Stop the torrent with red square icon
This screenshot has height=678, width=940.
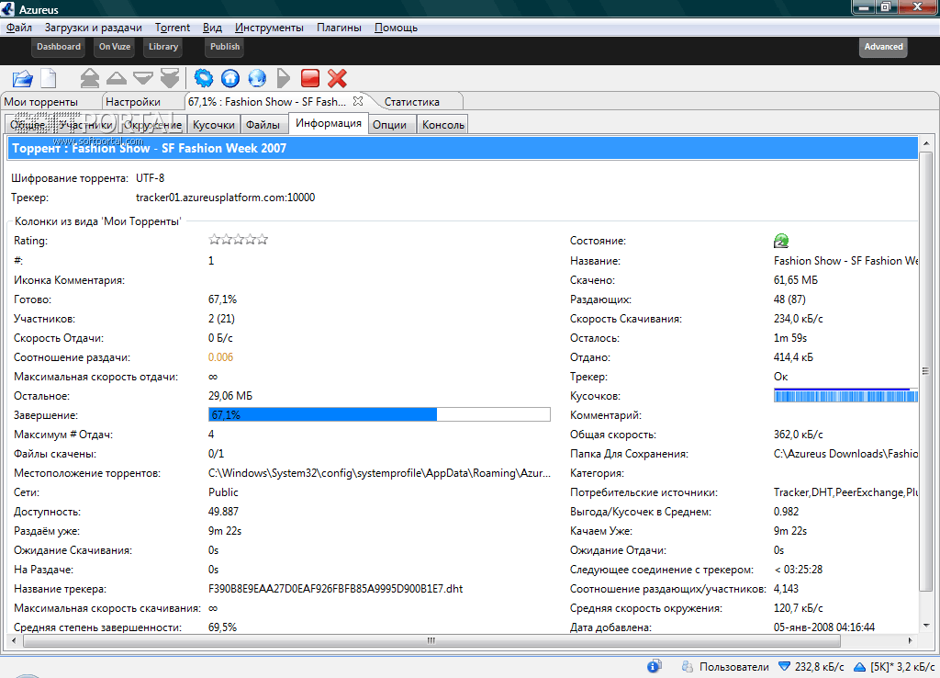coord(310,78)
